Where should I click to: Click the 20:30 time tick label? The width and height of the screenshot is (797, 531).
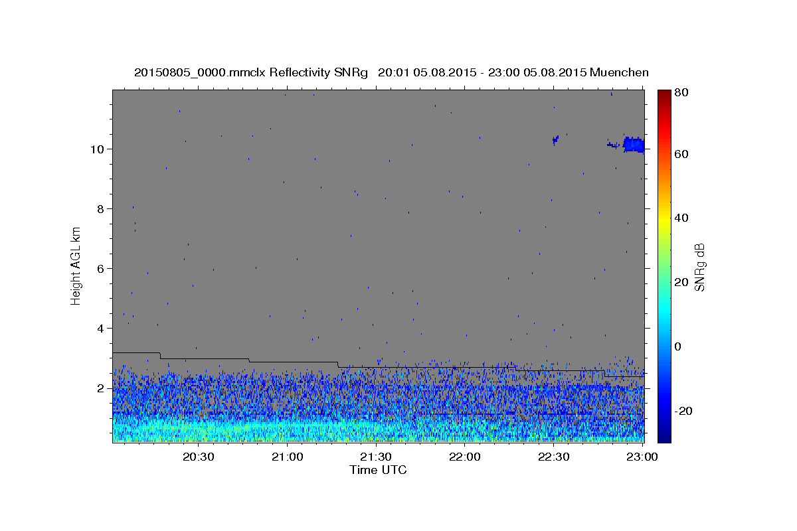pos(198,457)
